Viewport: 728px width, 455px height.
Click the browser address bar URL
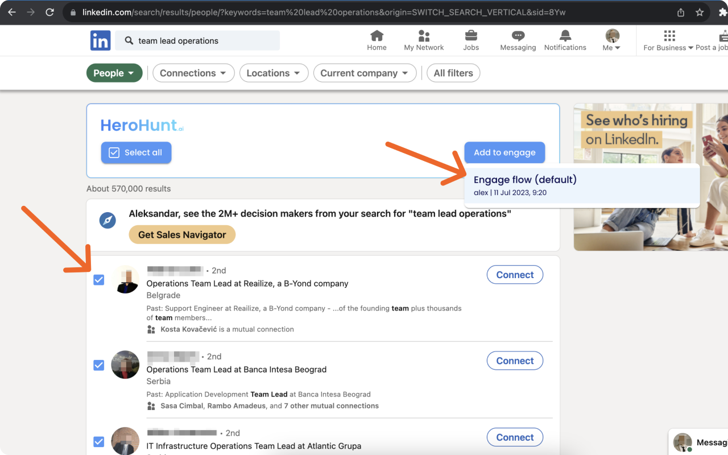coord(324,13)
